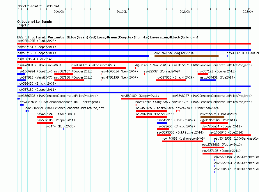Image resolution: width=259 pixels, height=192 pixels.
Task: Open the nsv522650 (Shaikh2009) label
Action: 176,126
